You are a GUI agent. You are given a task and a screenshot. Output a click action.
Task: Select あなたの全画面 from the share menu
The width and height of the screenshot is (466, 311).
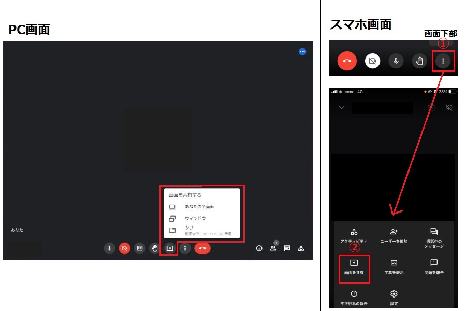pyautogui.click(x=199, y=207)
